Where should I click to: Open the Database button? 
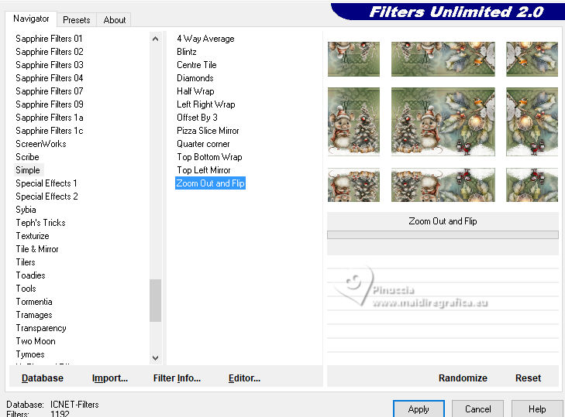point(42,378)
